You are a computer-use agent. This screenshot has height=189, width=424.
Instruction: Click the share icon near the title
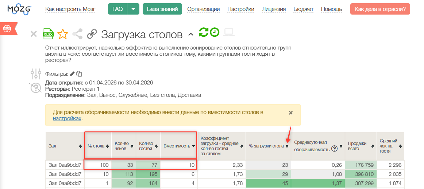tap(78, 34)
